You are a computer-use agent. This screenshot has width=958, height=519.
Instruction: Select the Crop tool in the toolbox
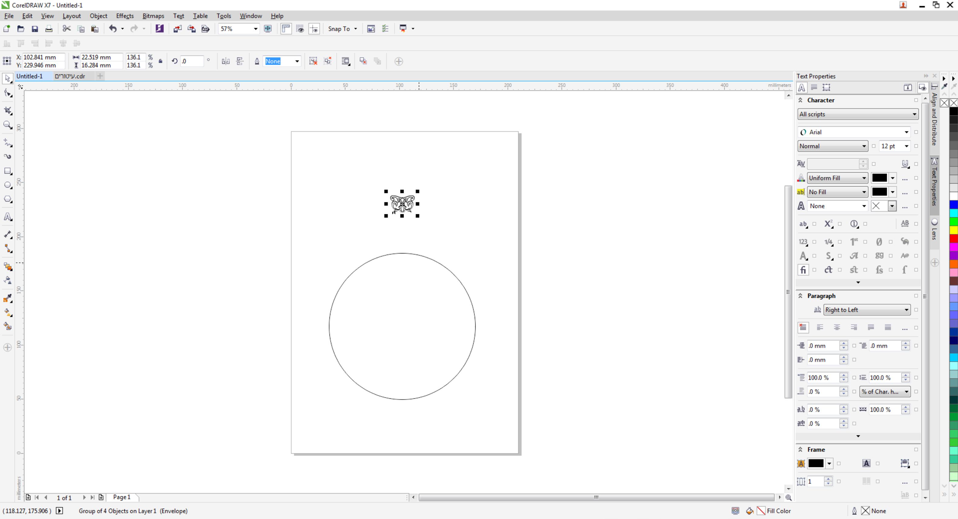pyautogui.click(x=8, y=110)
